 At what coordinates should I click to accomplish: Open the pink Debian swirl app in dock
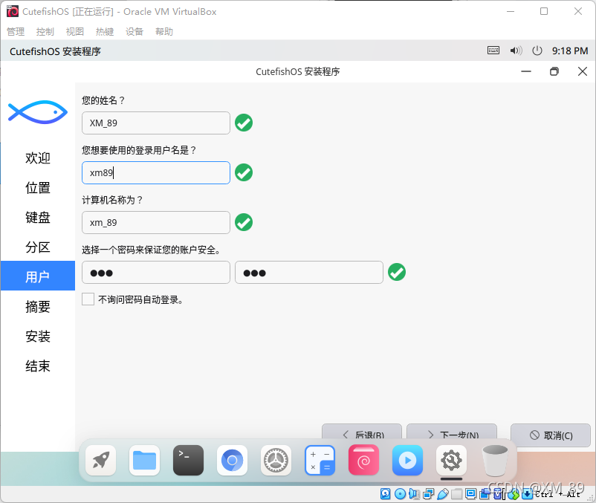[x=363, y=460]
